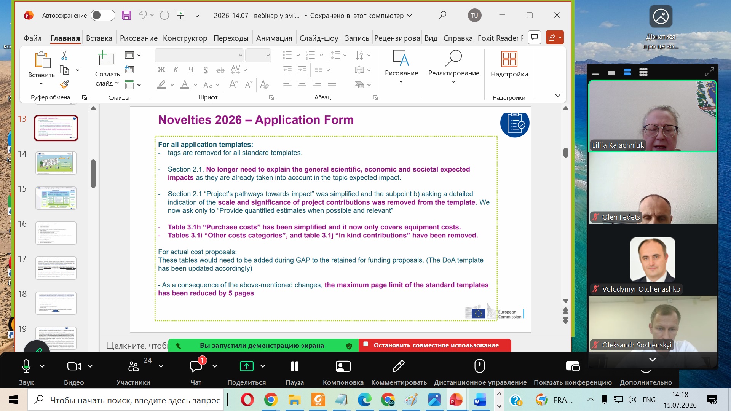Click Остановить совместное использование button
Image resolution: width=731 pixels, height=411 pixels.
click(435, 345)
